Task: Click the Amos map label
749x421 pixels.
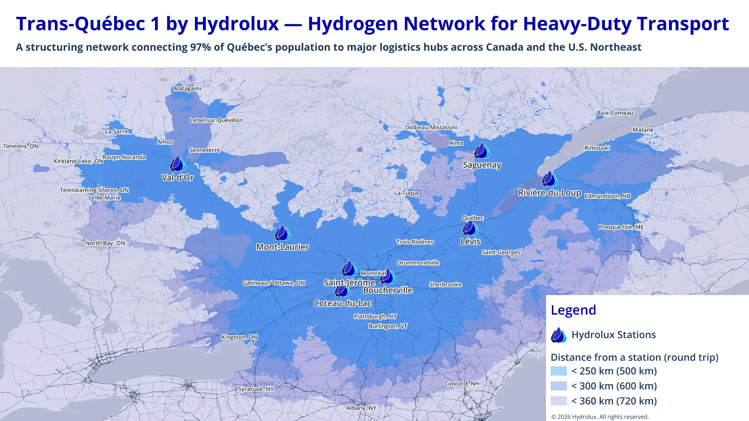Action: coord(165,142)
